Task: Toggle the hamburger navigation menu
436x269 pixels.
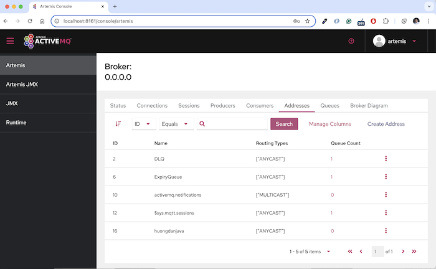Action: click(11, 41)
